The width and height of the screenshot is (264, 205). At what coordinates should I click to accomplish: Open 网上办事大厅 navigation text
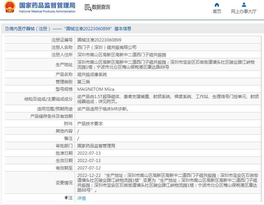click(x=244, y=12)
